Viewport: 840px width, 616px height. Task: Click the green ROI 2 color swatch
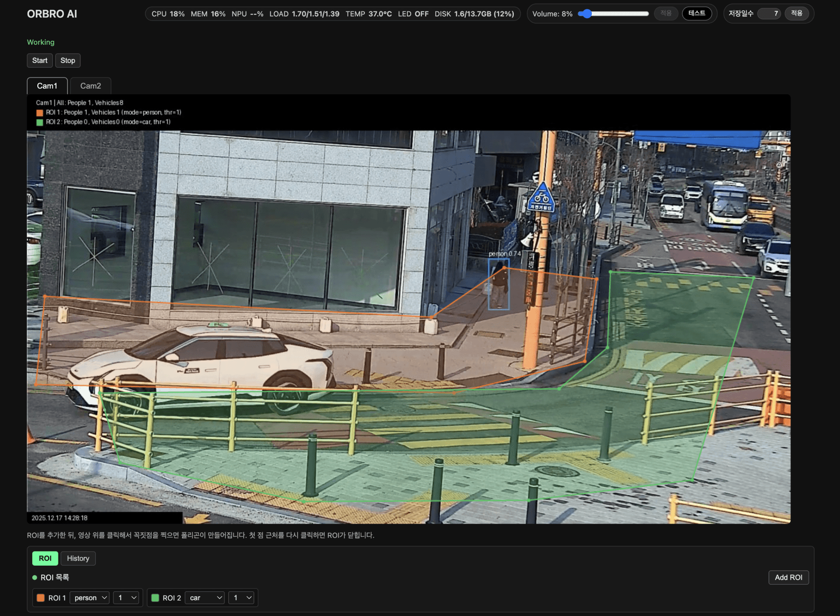[x=155, y=598]
